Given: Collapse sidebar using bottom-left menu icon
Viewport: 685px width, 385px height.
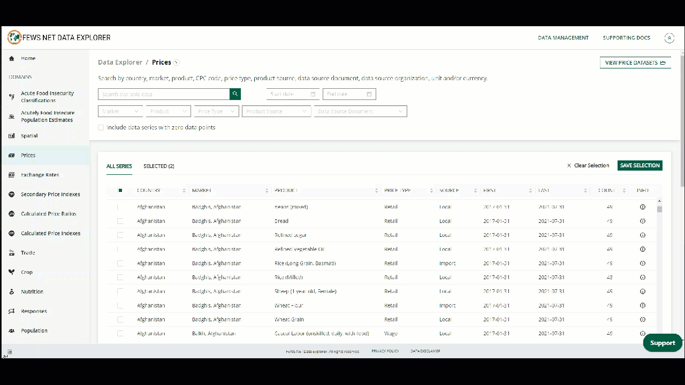Looking at the screenshot, I should coord(10,352).
